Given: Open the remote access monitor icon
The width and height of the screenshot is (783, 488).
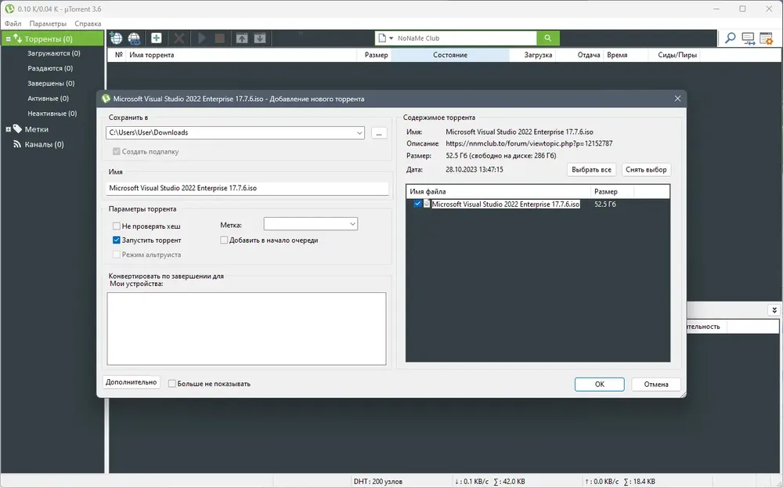Looking at the screenshot, I should pyautogui.click(x=748, y=38).
